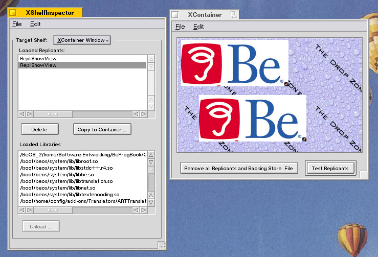The image size is (378, 257).
Task: Click top Be logo replicant in container
Action: [x=234, y=63]
